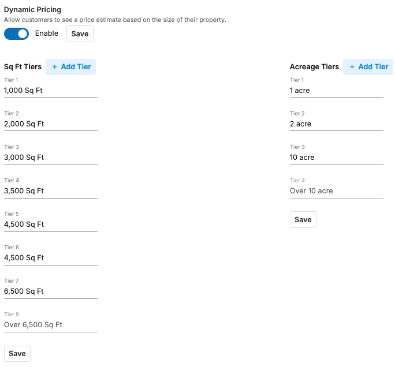The image size is (395, 374).
Task: Click the price estimate description text
Action: tap(115, 20)
